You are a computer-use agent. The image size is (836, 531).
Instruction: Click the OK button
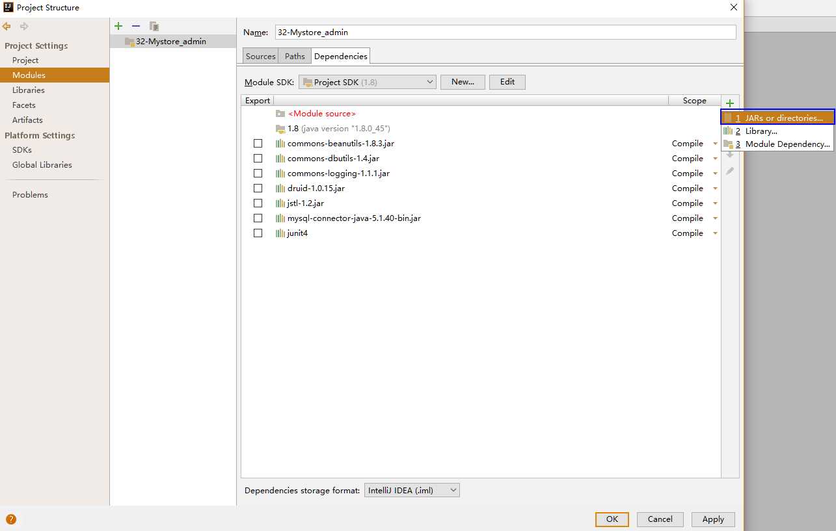612,519
